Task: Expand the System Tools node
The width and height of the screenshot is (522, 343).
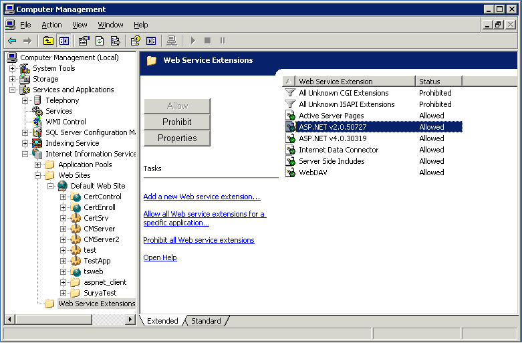Action: [x=12, y=68]
